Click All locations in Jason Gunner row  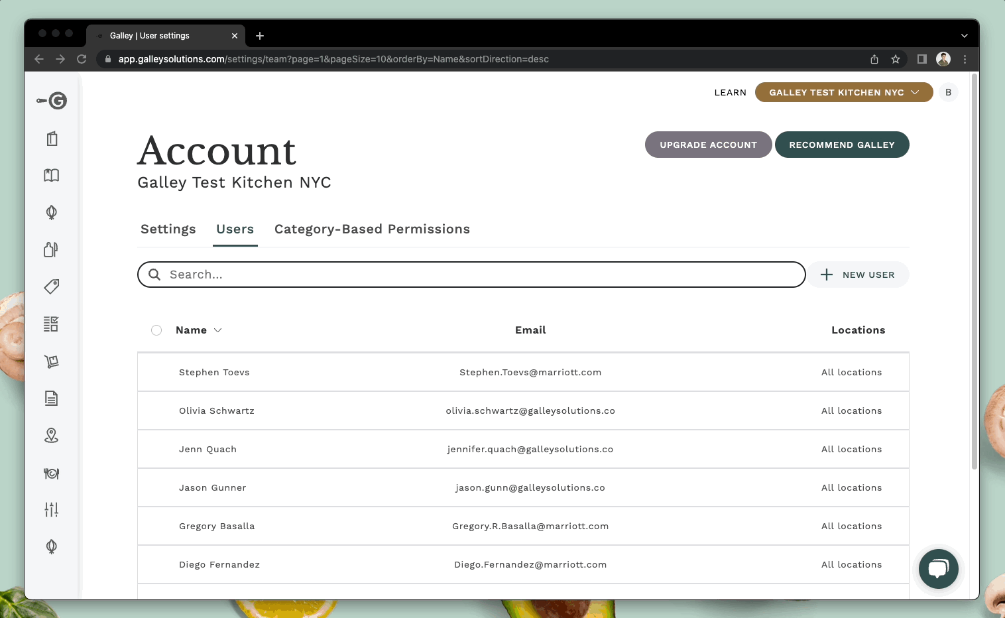(852, 487)
